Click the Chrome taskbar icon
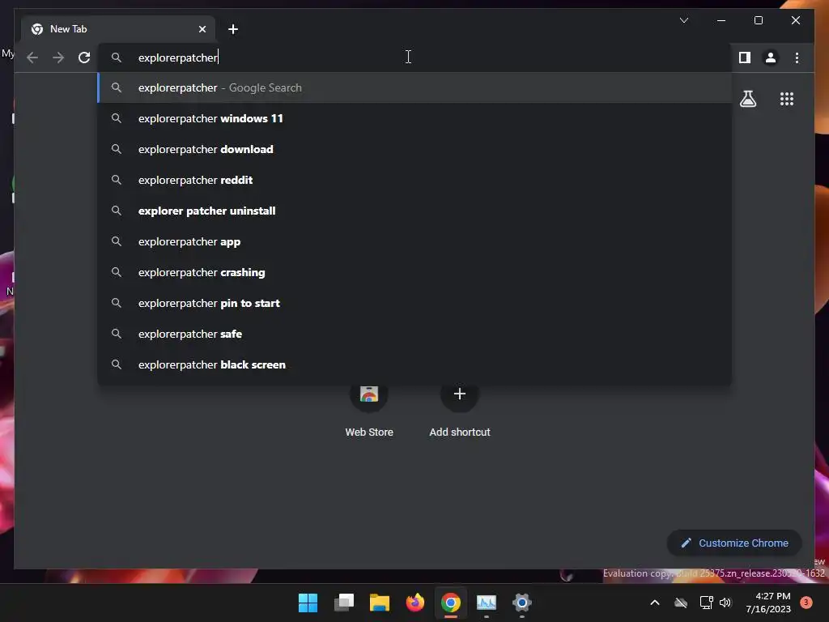 (450, 603)
